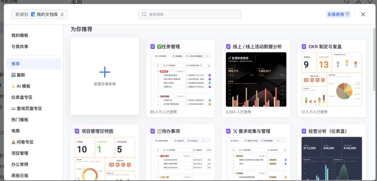Select the 电商 template category
Viewport: 377px width, 181px height.
click(x=16, y=131)
